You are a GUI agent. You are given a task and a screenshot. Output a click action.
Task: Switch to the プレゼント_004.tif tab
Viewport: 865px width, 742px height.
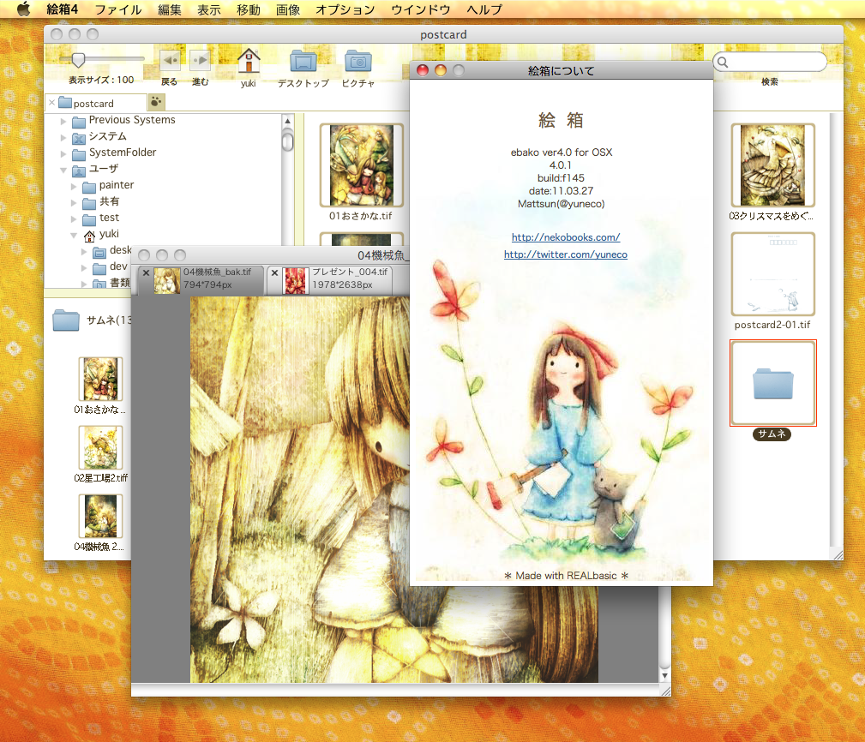point(330,279)
